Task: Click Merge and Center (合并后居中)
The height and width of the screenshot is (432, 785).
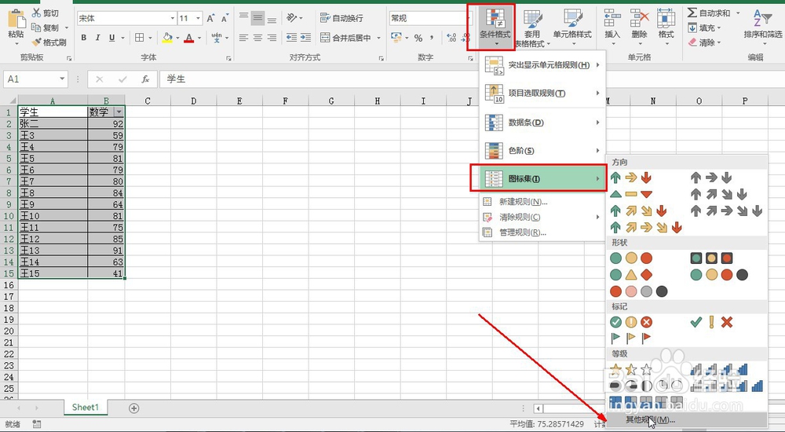Action: 346,38
